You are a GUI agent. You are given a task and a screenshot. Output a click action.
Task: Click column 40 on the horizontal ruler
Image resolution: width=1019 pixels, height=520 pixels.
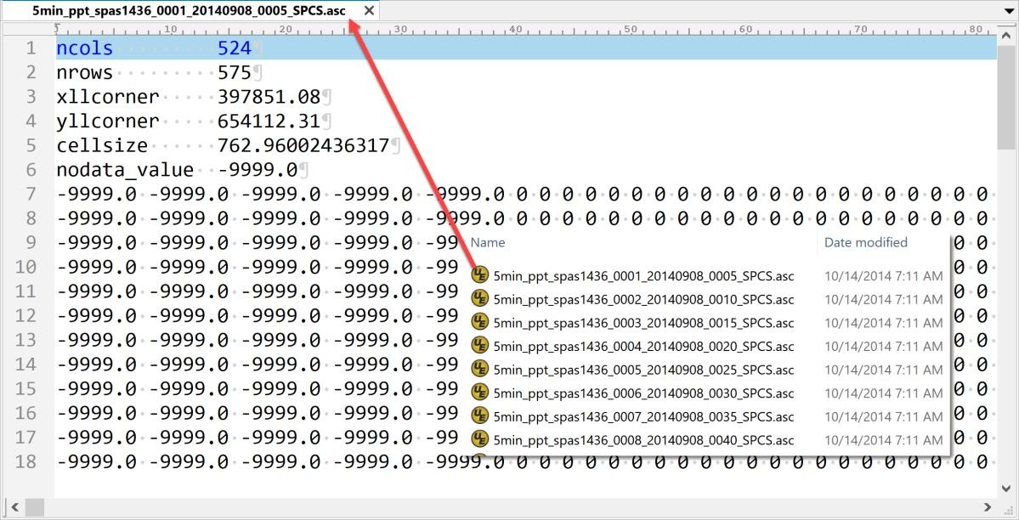coord(515,28)
